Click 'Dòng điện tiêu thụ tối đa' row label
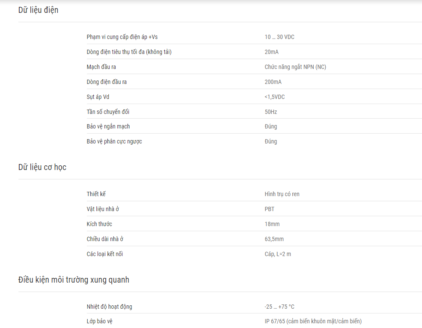422x328 pixels. point(129,52)
